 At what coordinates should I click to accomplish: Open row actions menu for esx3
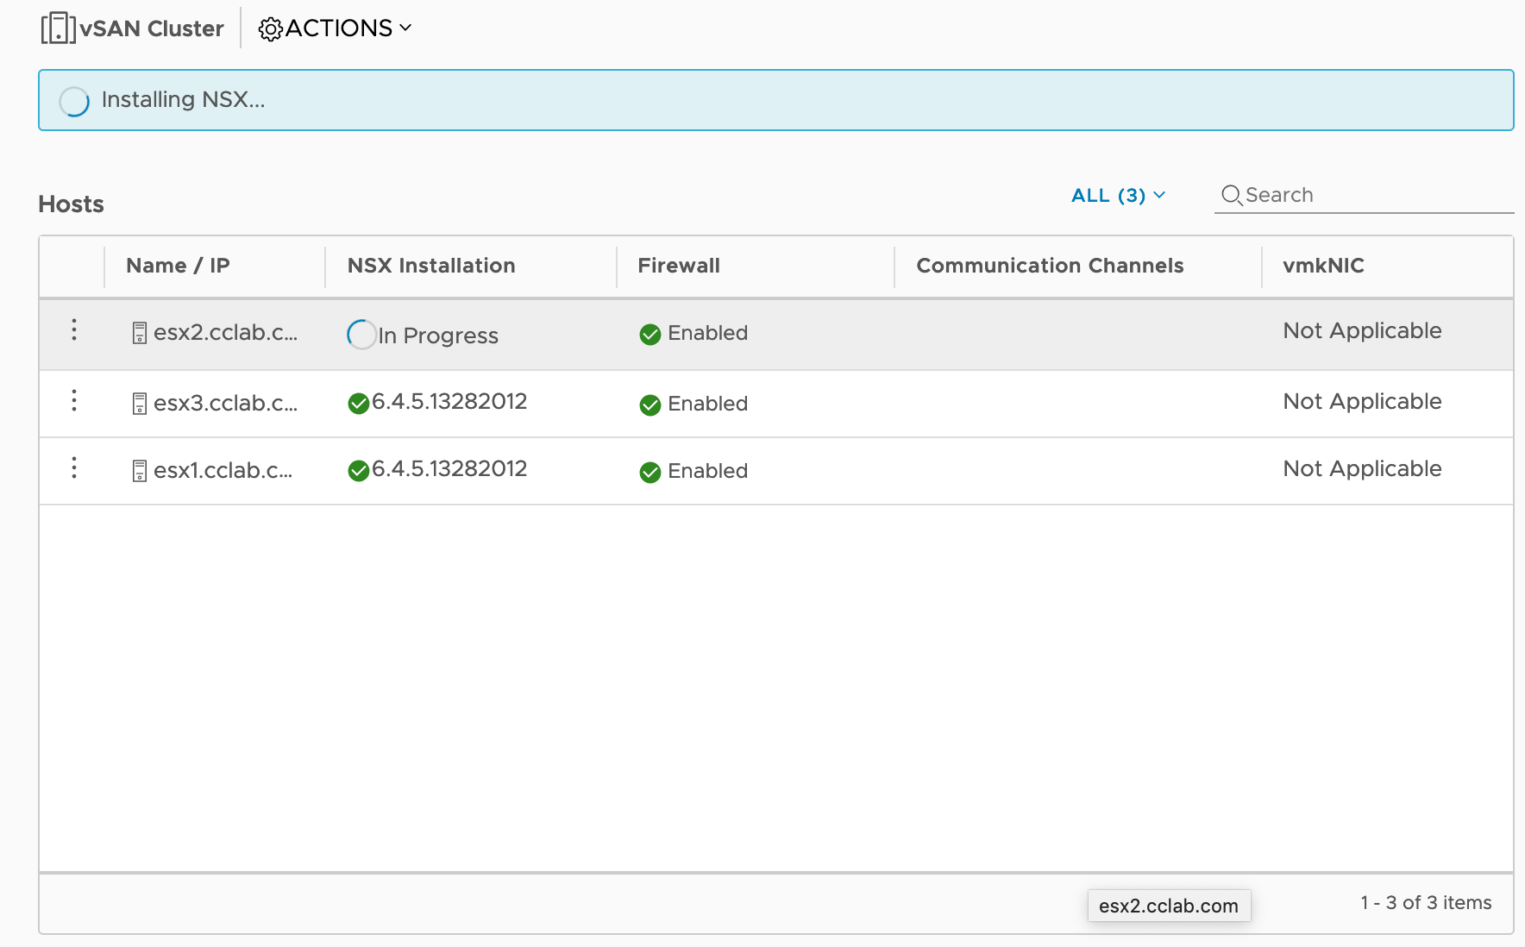(x=74, y=400)
